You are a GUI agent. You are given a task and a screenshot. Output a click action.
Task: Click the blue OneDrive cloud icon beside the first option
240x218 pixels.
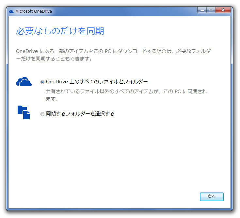24,82
